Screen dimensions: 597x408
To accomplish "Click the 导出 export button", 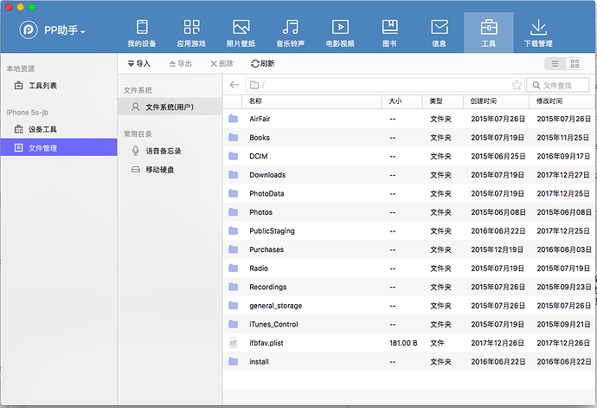I will click(181, 64).
